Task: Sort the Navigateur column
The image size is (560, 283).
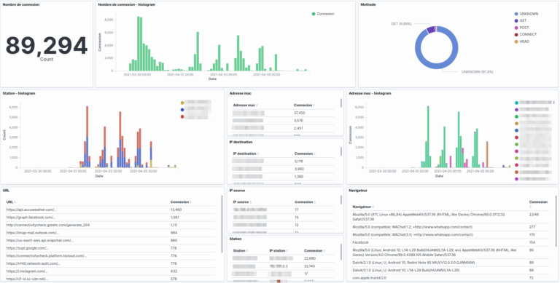Action: pyautogui.click(x=362, y=207)
